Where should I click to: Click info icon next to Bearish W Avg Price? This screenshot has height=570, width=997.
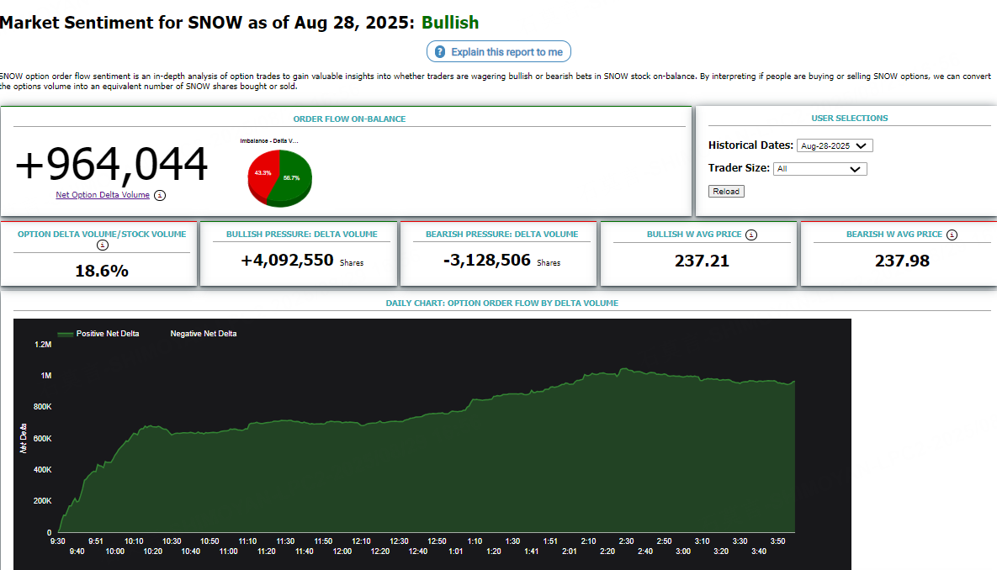(x=952, y=235)
